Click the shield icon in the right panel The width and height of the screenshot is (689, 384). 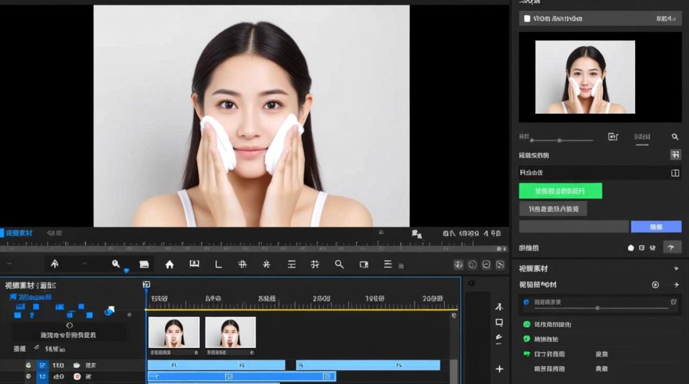pos(652,248)
